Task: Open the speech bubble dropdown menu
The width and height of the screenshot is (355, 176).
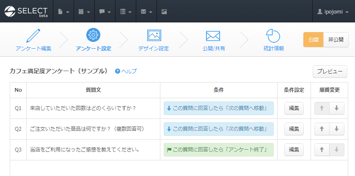Action: 105,11
